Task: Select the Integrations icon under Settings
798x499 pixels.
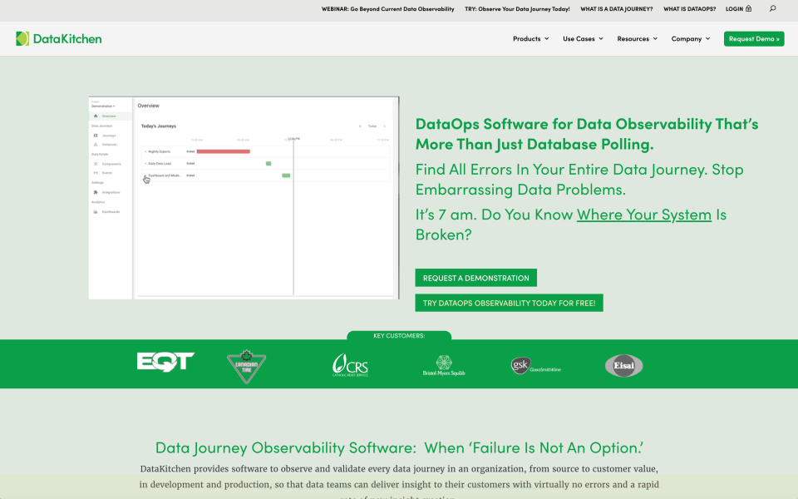Action: click(x=95, y=191)
